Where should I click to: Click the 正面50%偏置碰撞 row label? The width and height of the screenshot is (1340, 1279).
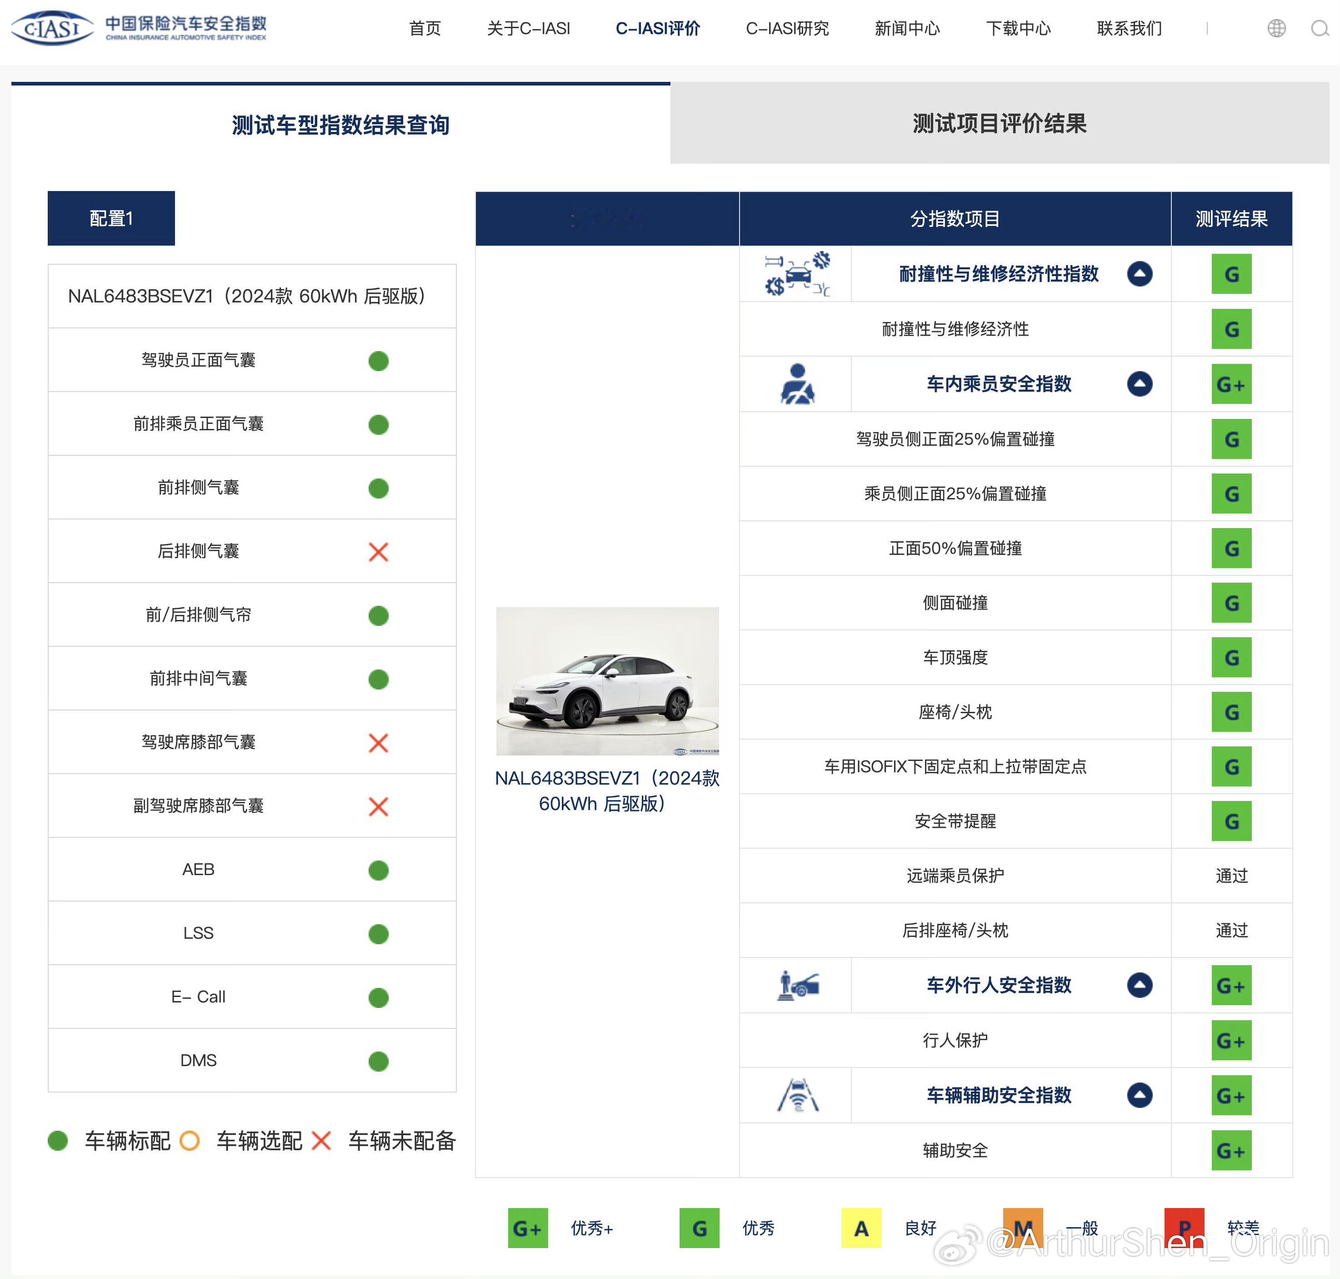(955, 548)
